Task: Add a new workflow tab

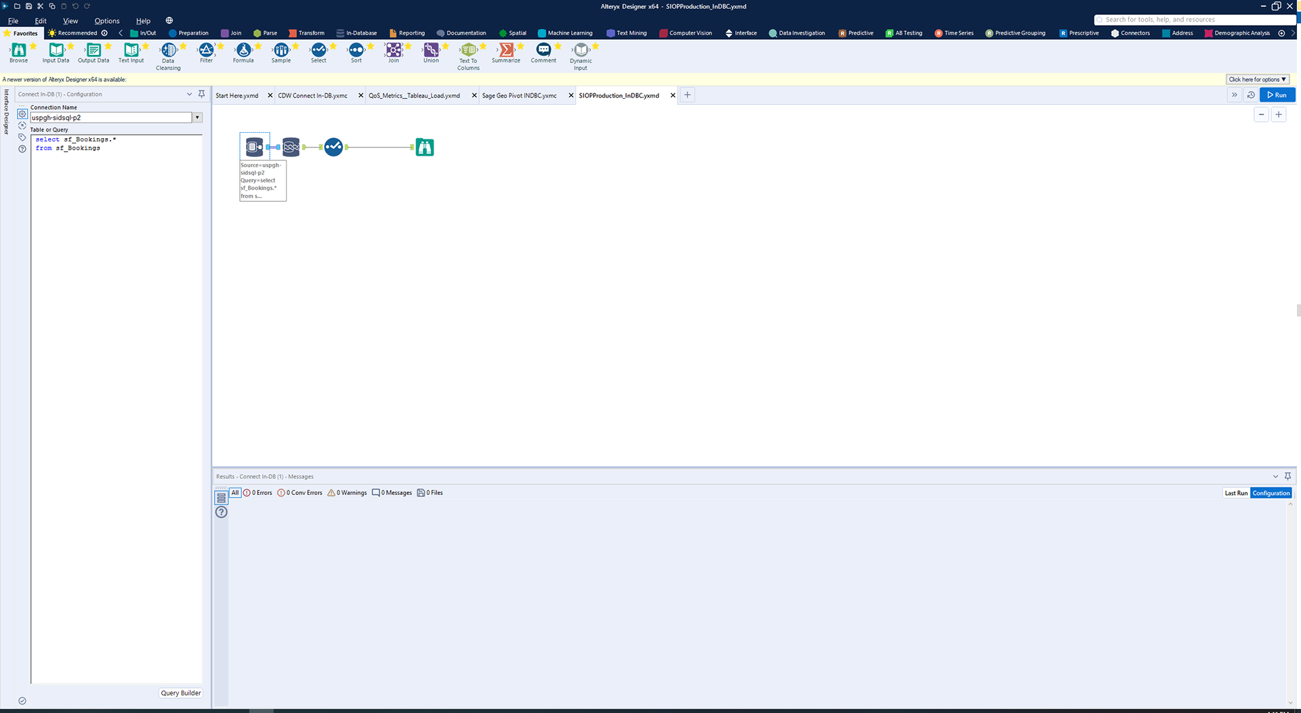Action: coord(687,95)
